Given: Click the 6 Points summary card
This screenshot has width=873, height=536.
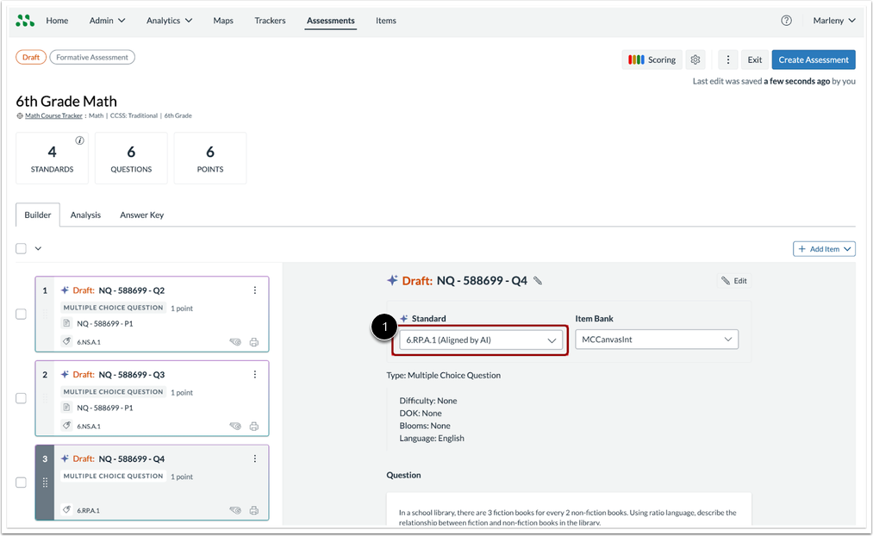Looking at the screenshot, I should 210,158.
